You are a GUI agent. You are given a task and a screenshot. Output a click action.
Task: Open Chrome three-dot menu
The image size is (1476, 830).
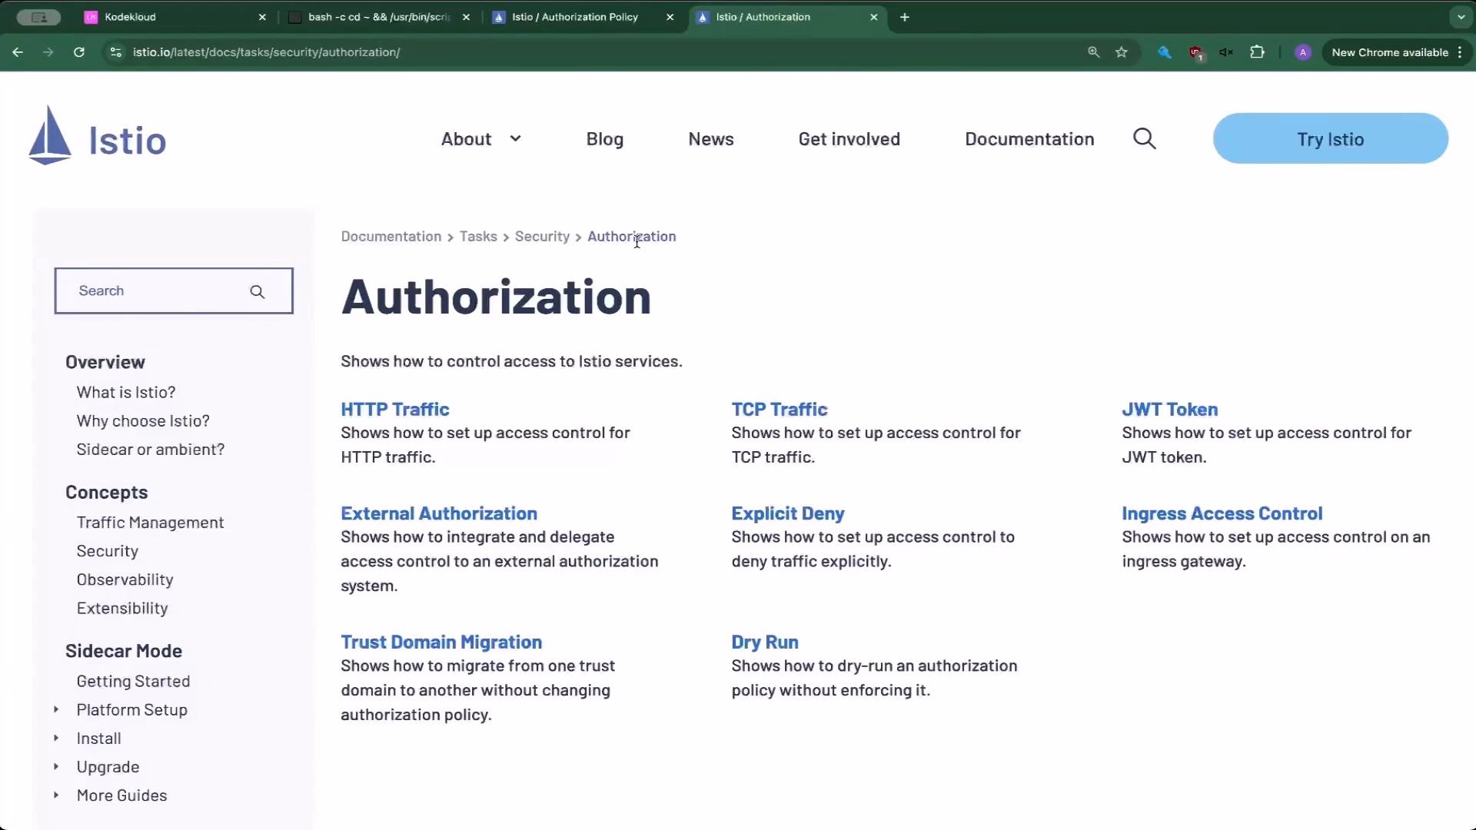pyautogui.click(x=1460, y=52)
